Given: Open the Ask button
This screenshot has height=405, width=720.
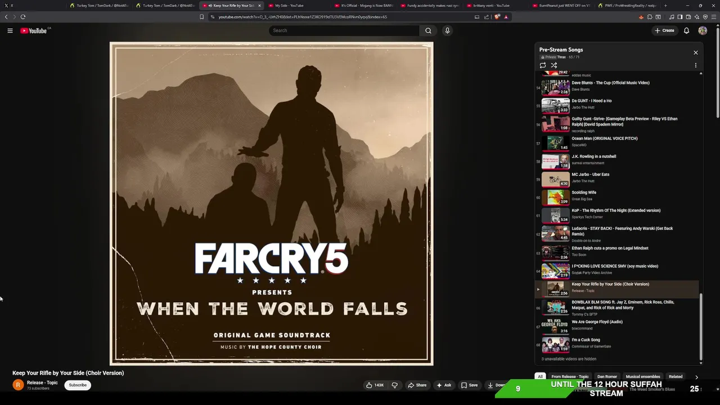Looking at the screenshot, I should click(x=444, y=385).
